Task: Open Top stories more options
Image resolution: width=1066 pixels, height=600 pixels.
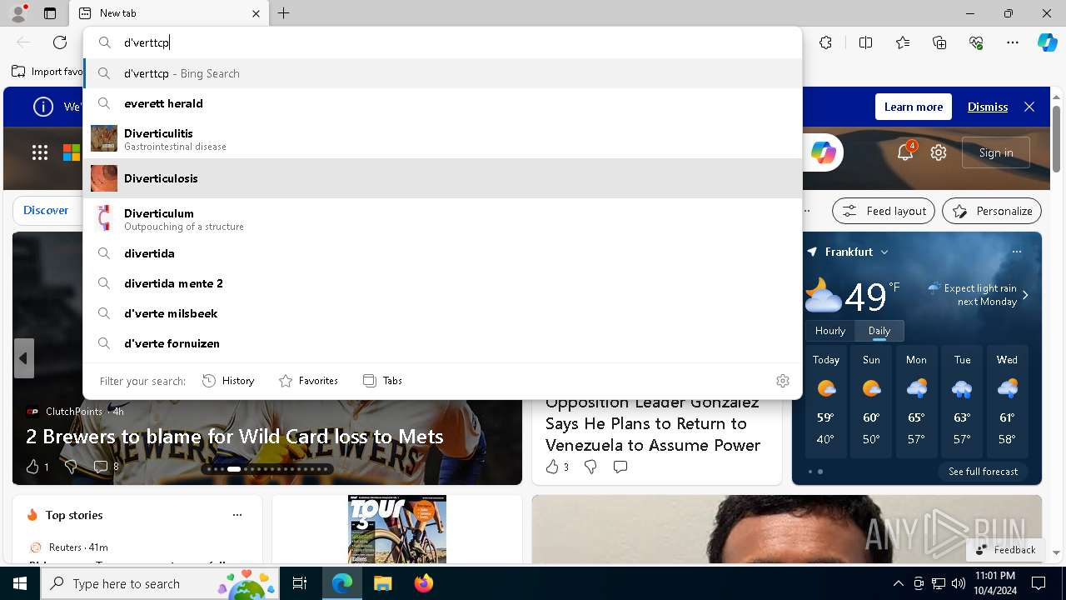Action: [x=237, y=515]
